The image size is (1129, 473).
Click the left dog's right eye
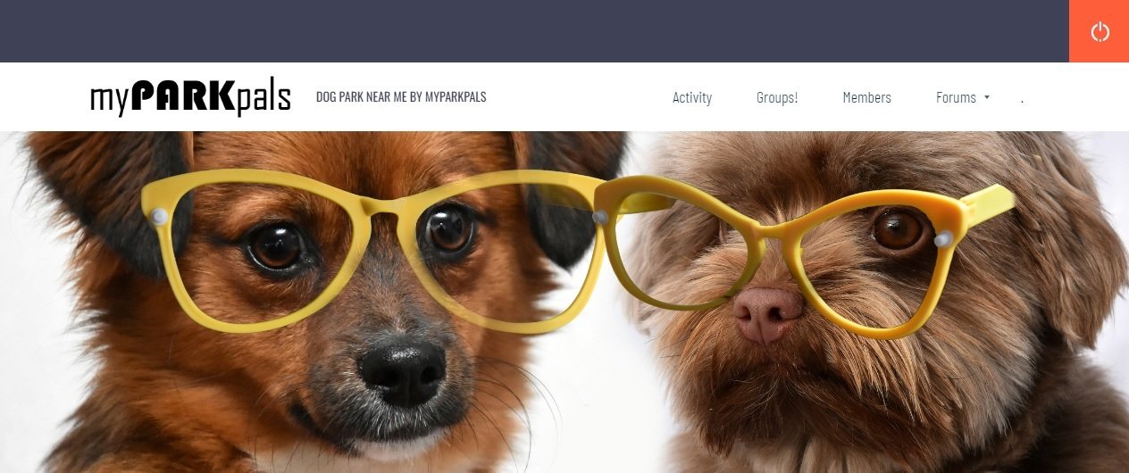pos(448,228)
